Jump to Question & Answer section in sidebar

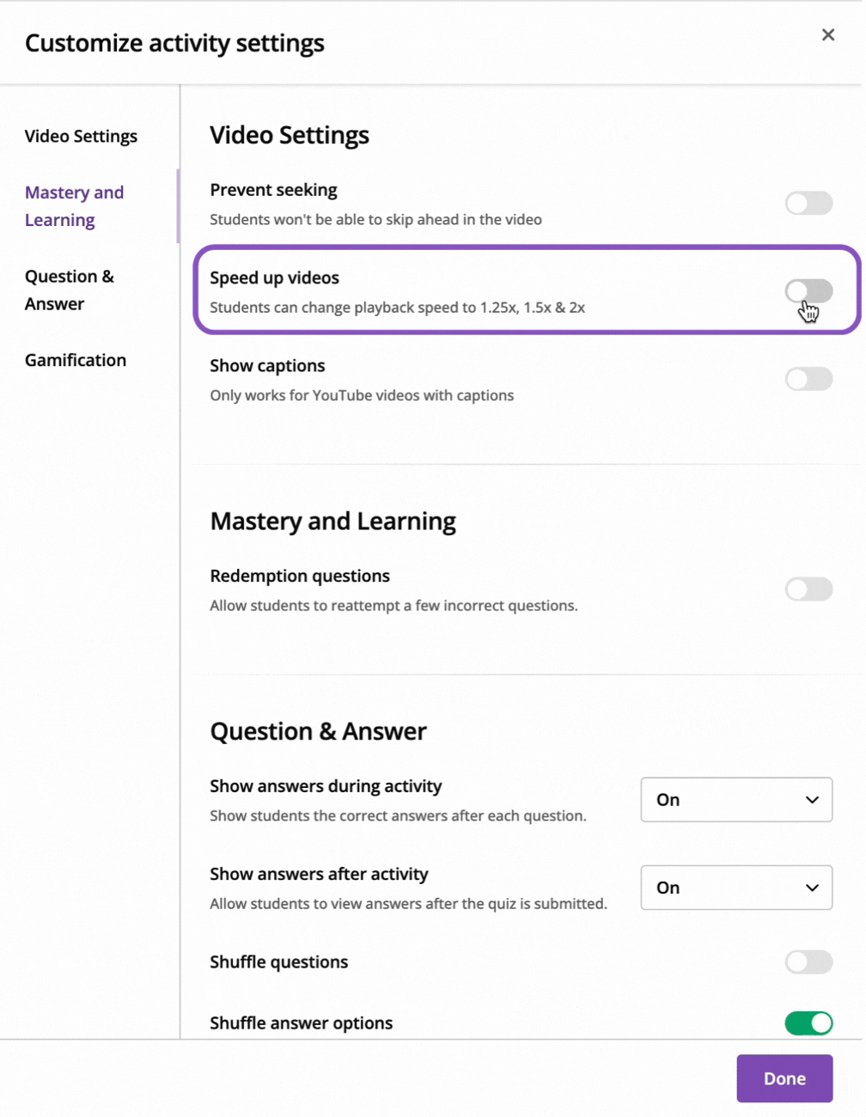(70, 290)
